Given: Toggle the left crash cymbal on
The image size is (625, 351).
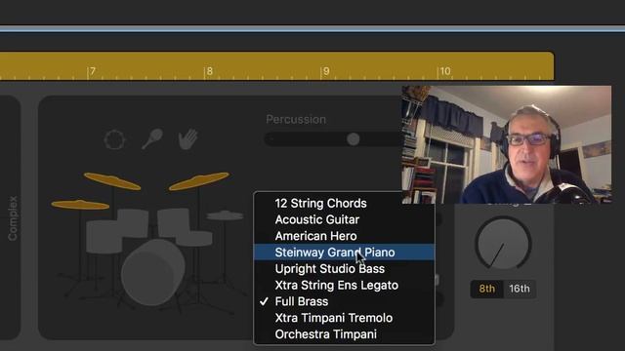Looking at the screenshot, I should (x=112, y=181).
